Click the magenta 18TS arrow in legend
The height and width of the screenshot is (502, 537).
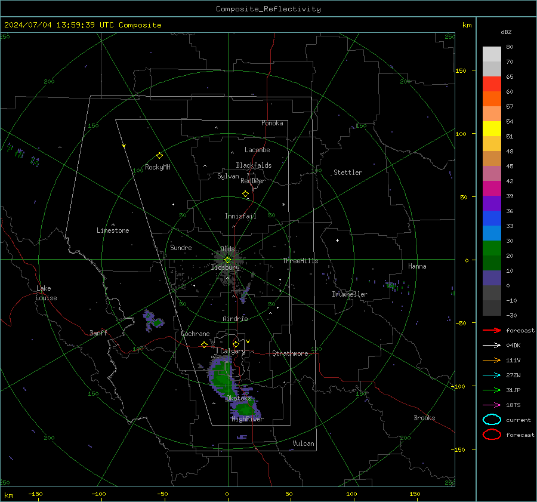(x=492, y=405)
